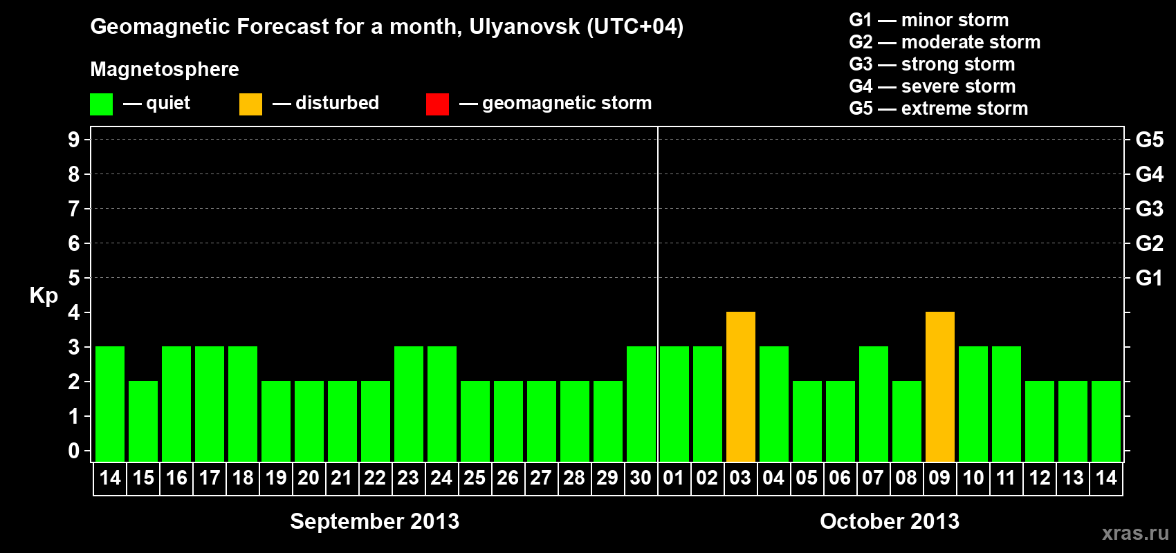The image size is (1176, 553).
Task: Click the G3 storm level axis label
Action: pos(1150,209)
